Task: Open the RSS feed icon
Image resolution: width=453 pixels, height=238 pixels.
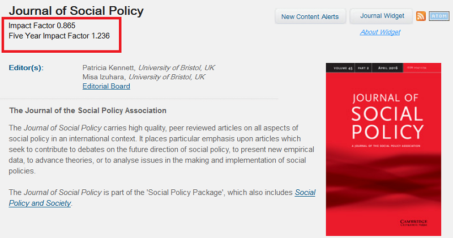Action: 421,16
